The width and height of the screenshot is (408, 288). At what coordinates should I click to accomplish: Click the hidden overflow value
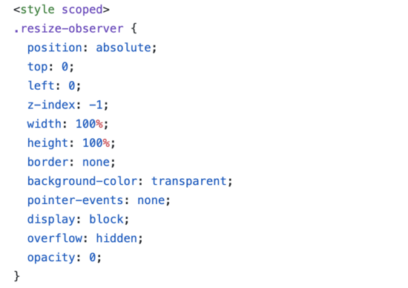click(x=116, y=238)
